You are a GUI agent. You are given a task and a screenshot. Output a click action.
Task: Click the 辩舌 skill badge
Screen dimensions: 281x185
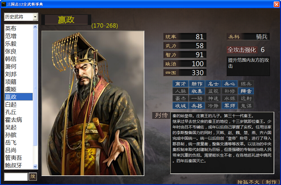point(246,91)
